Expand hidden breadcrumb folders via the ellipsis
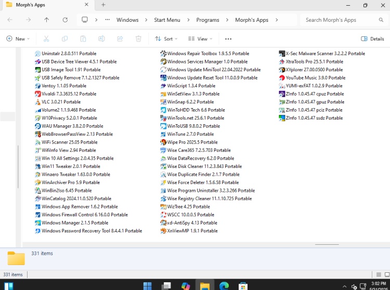This screenshot has width=390, height=290. click(x=107, y=20)
